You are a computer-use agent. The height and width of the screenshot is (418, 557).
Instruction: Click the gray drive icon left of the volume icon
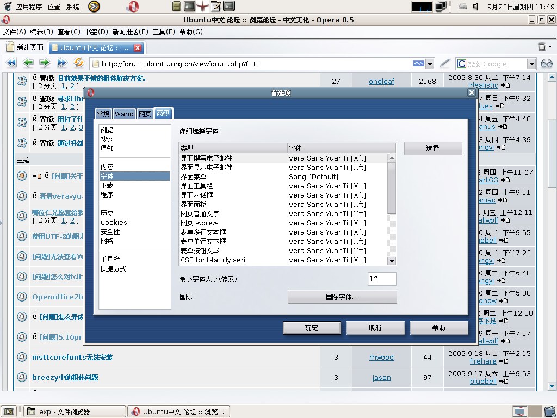(x=462, y=7)
